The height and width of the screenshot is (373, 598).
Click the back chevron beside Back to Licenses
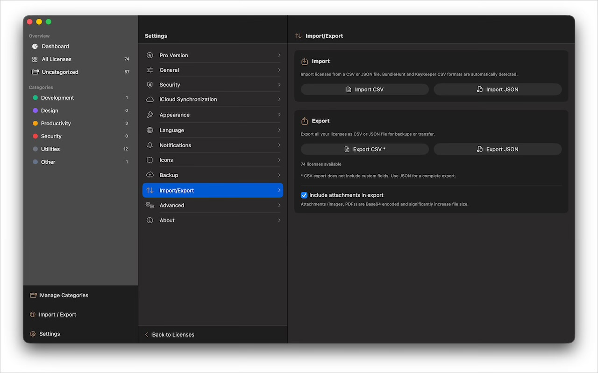coord(146,334)
